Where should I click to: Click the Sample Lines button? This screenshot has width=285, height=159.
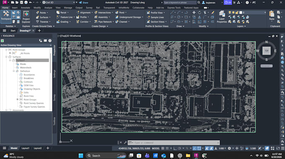click(155, 17)
